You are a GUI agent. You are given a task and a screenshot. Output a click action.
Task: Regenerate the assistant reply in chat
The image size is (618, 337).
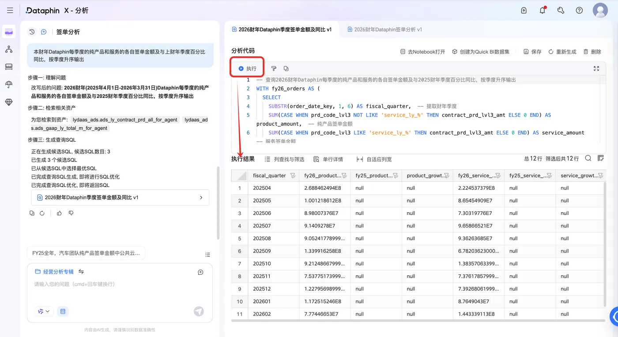pos(42,213)
